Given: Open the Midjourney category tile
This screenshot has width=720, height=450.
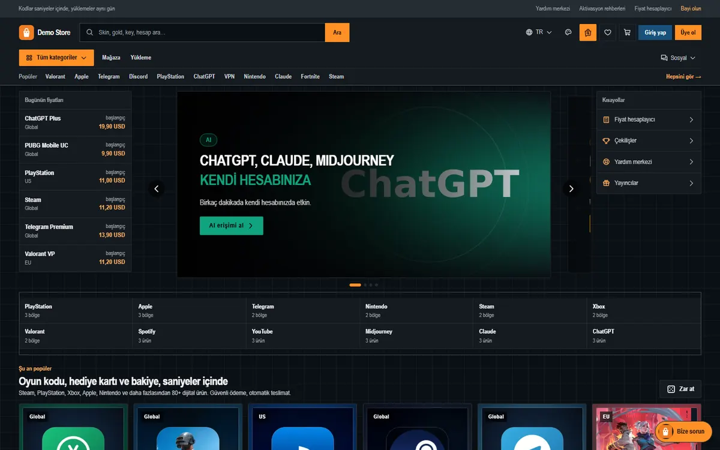Looking at the screenshot, I should [416, 336].
